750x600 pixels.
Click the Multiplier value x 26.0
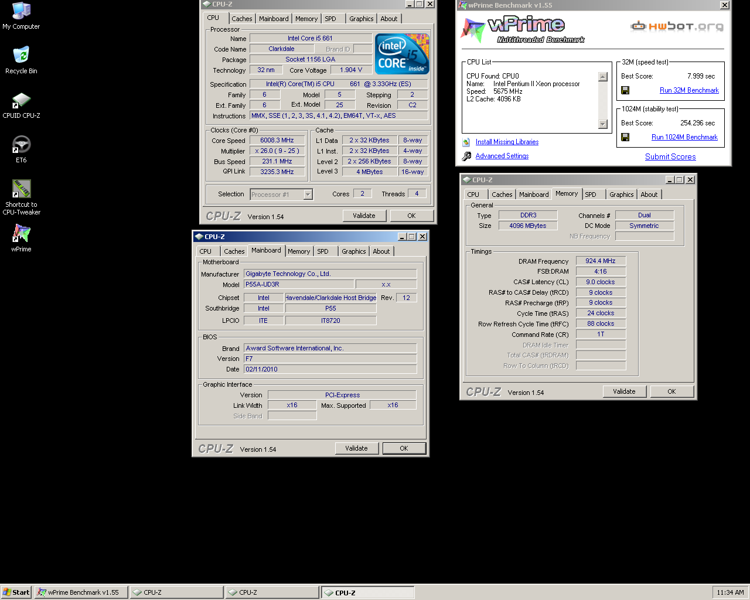point(277,151)
